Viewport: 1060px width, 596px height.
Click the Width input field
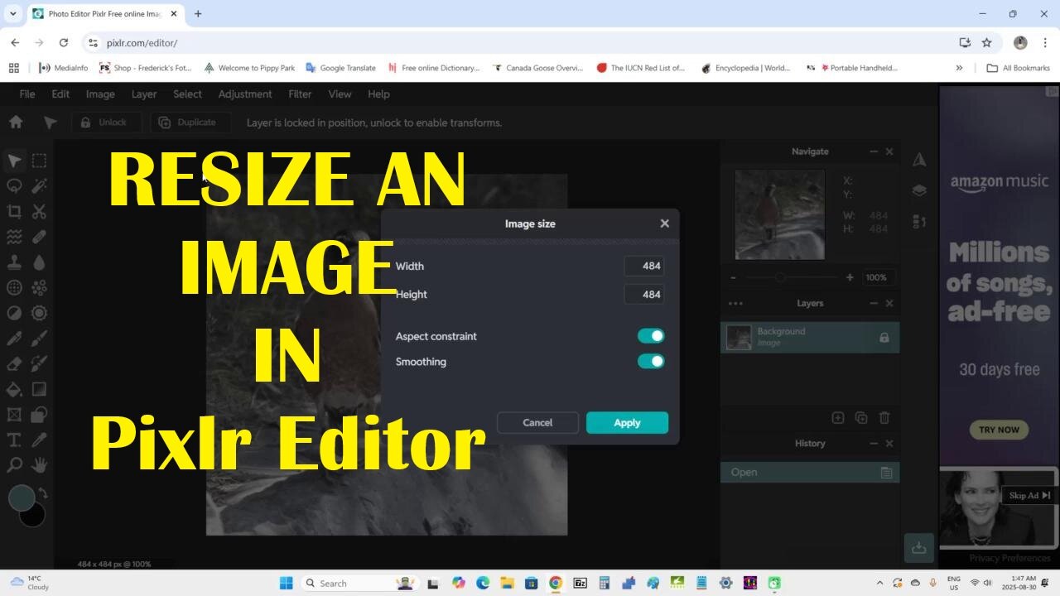click(x=643, y=266)
